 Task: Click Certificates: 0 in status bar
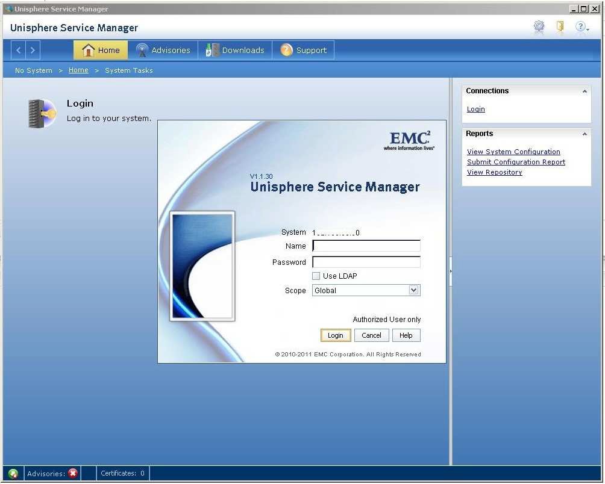(x=122, y=473)
